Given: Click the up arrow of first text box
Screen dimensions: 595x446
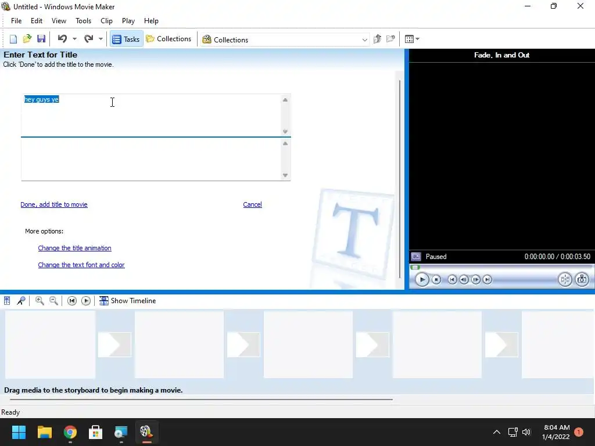Looking at the screenshot, I should point(285,100).
